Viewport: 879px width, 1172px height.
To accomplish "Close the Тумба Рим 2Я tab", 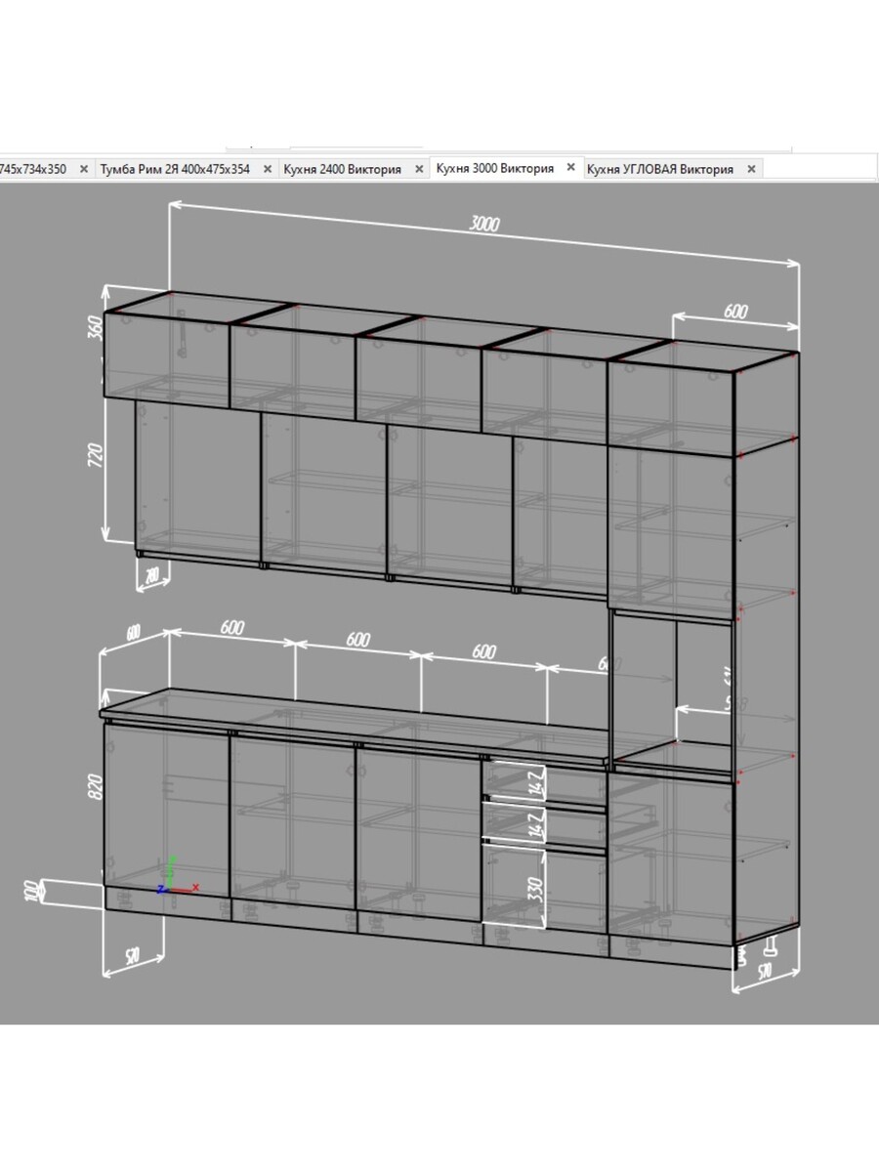I will click(268, 169).
